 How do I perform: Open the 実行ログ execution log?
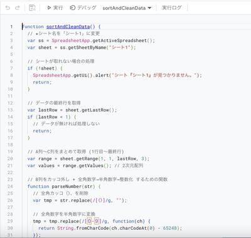click(172, 8)
